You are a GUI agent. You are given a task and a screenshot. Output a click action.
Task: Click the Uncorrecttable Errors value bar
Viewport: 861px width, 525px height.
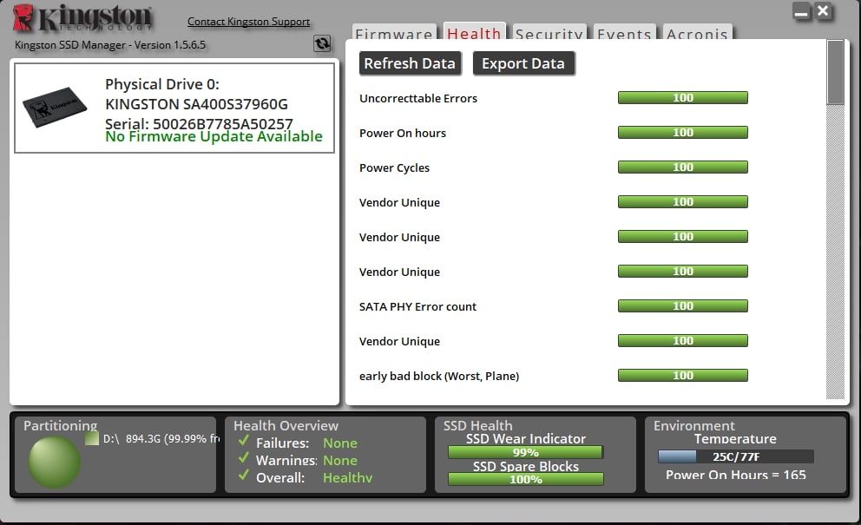683,98
